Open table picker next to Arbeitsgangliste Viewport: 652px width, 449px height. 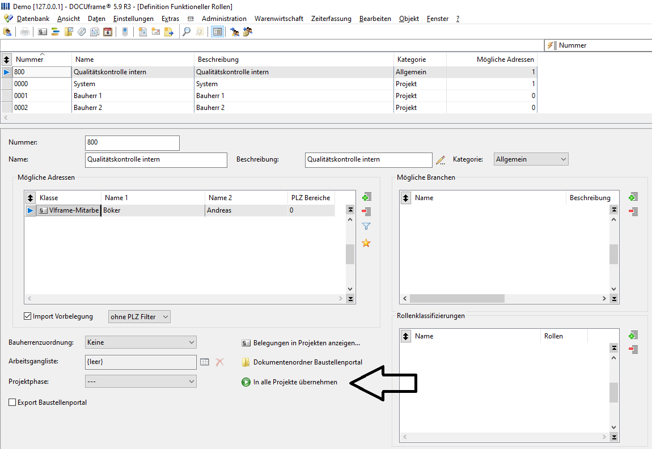[205, 362]
